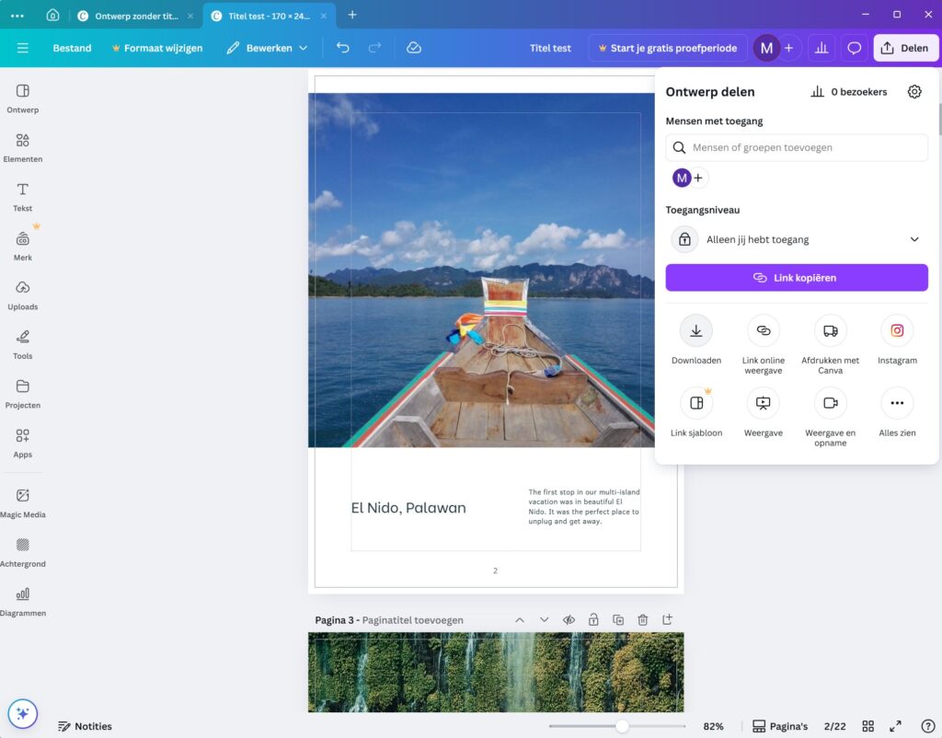Open the Elementen panel in sidebar
The image size is (942, 738).
22,146
